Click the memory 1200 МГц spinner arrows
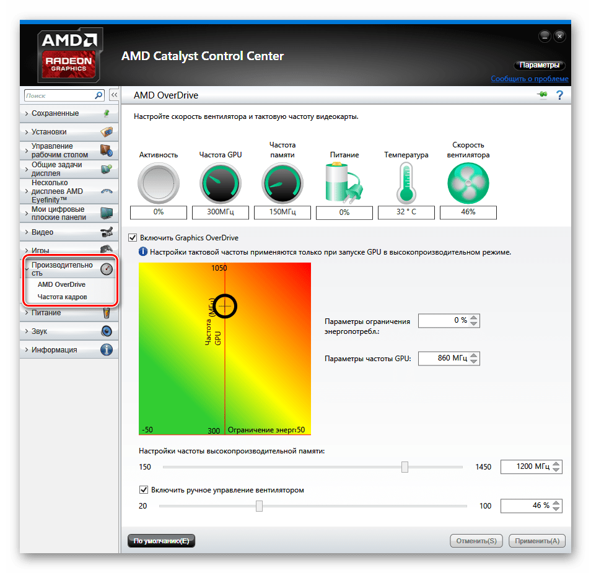Image resolution: width=591 pixels, height=573 pixels. (556, 466)
